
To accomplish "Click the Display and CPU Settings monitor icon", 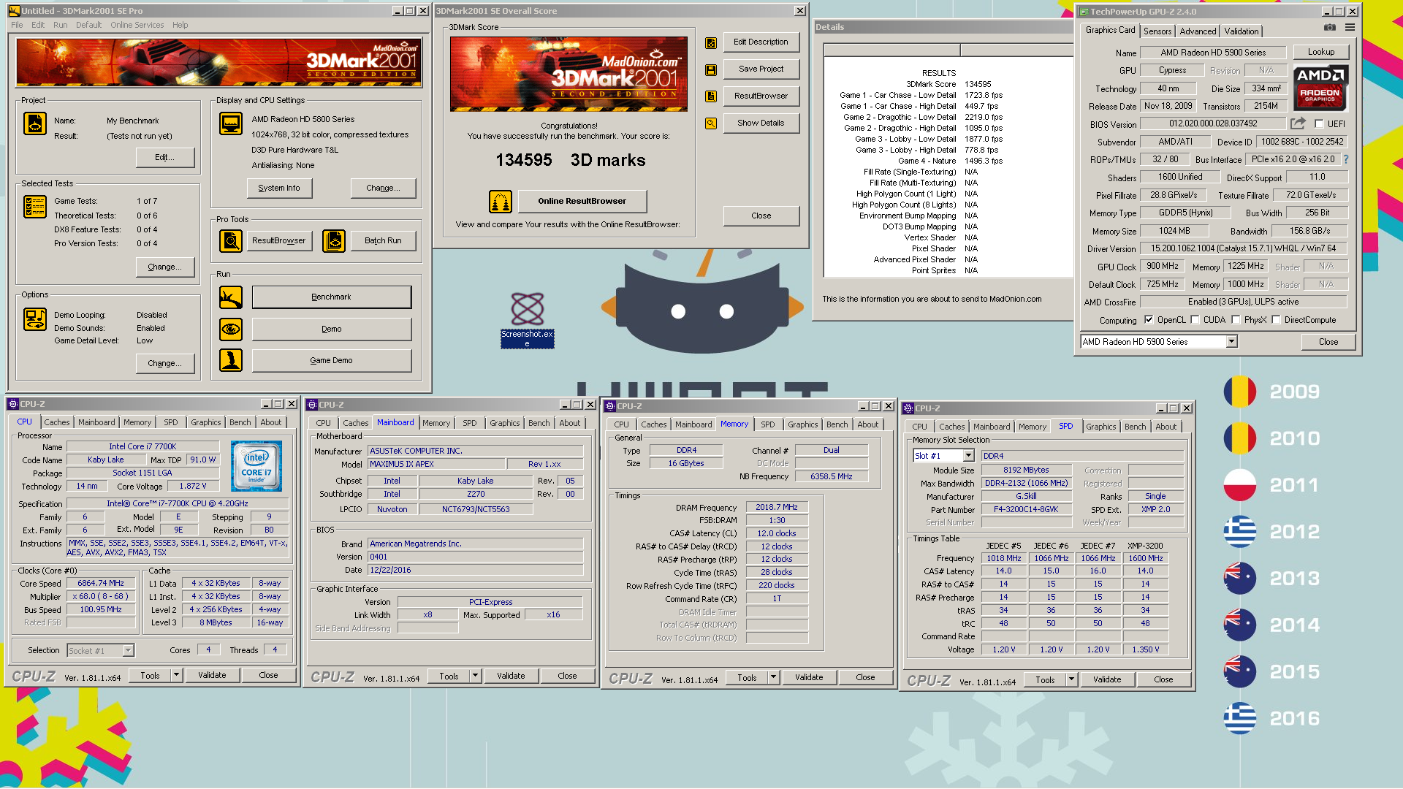I will pyautogui.click(x=231, y=123).
